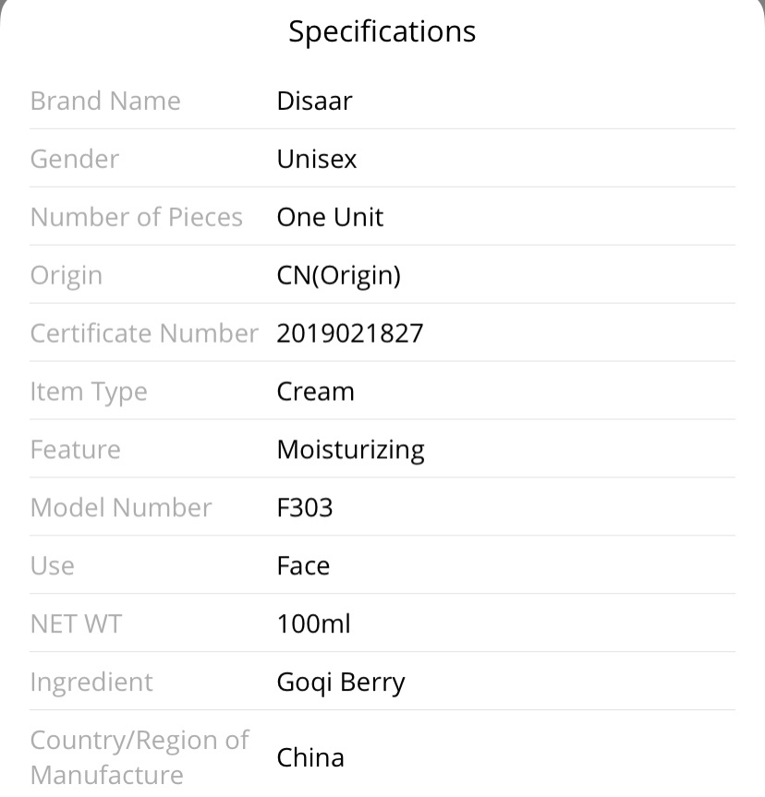Select the Specifications heading
The width and height of the screenshot is (765, 797).
[382, 31]
